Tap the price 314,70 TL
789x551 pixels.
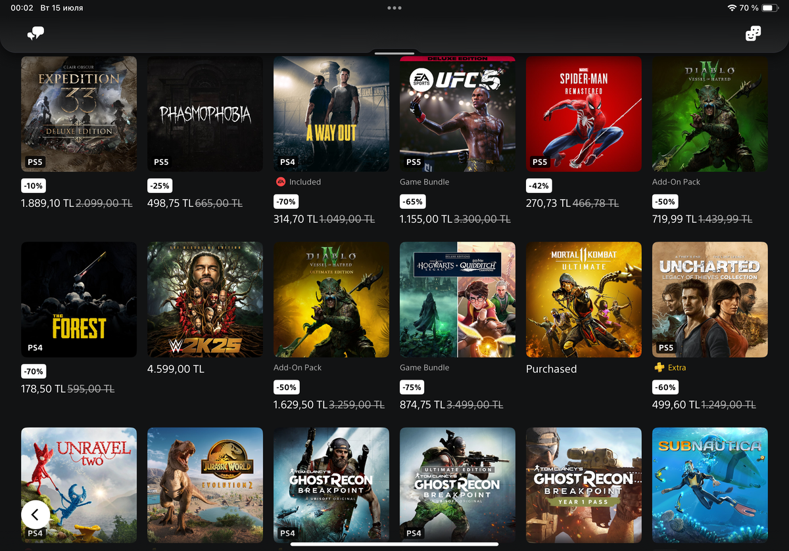(x=295, y=219)
